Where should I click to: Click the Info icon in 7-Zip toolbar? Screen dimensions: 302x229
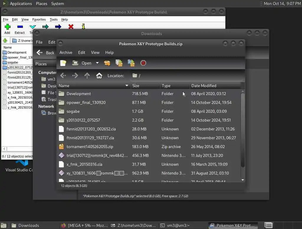click(83, 26)
